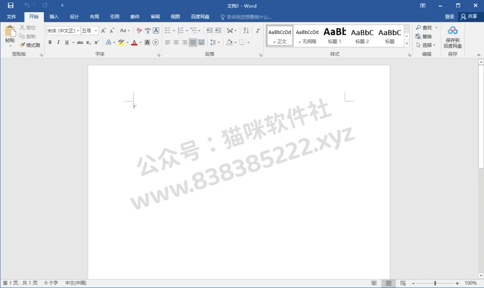Toggle Italic formatting

coord(58,42)
